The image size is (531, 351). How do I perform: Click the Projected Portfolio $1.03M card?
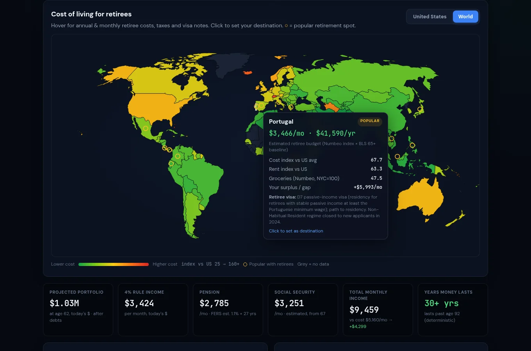tap(78, 310)
